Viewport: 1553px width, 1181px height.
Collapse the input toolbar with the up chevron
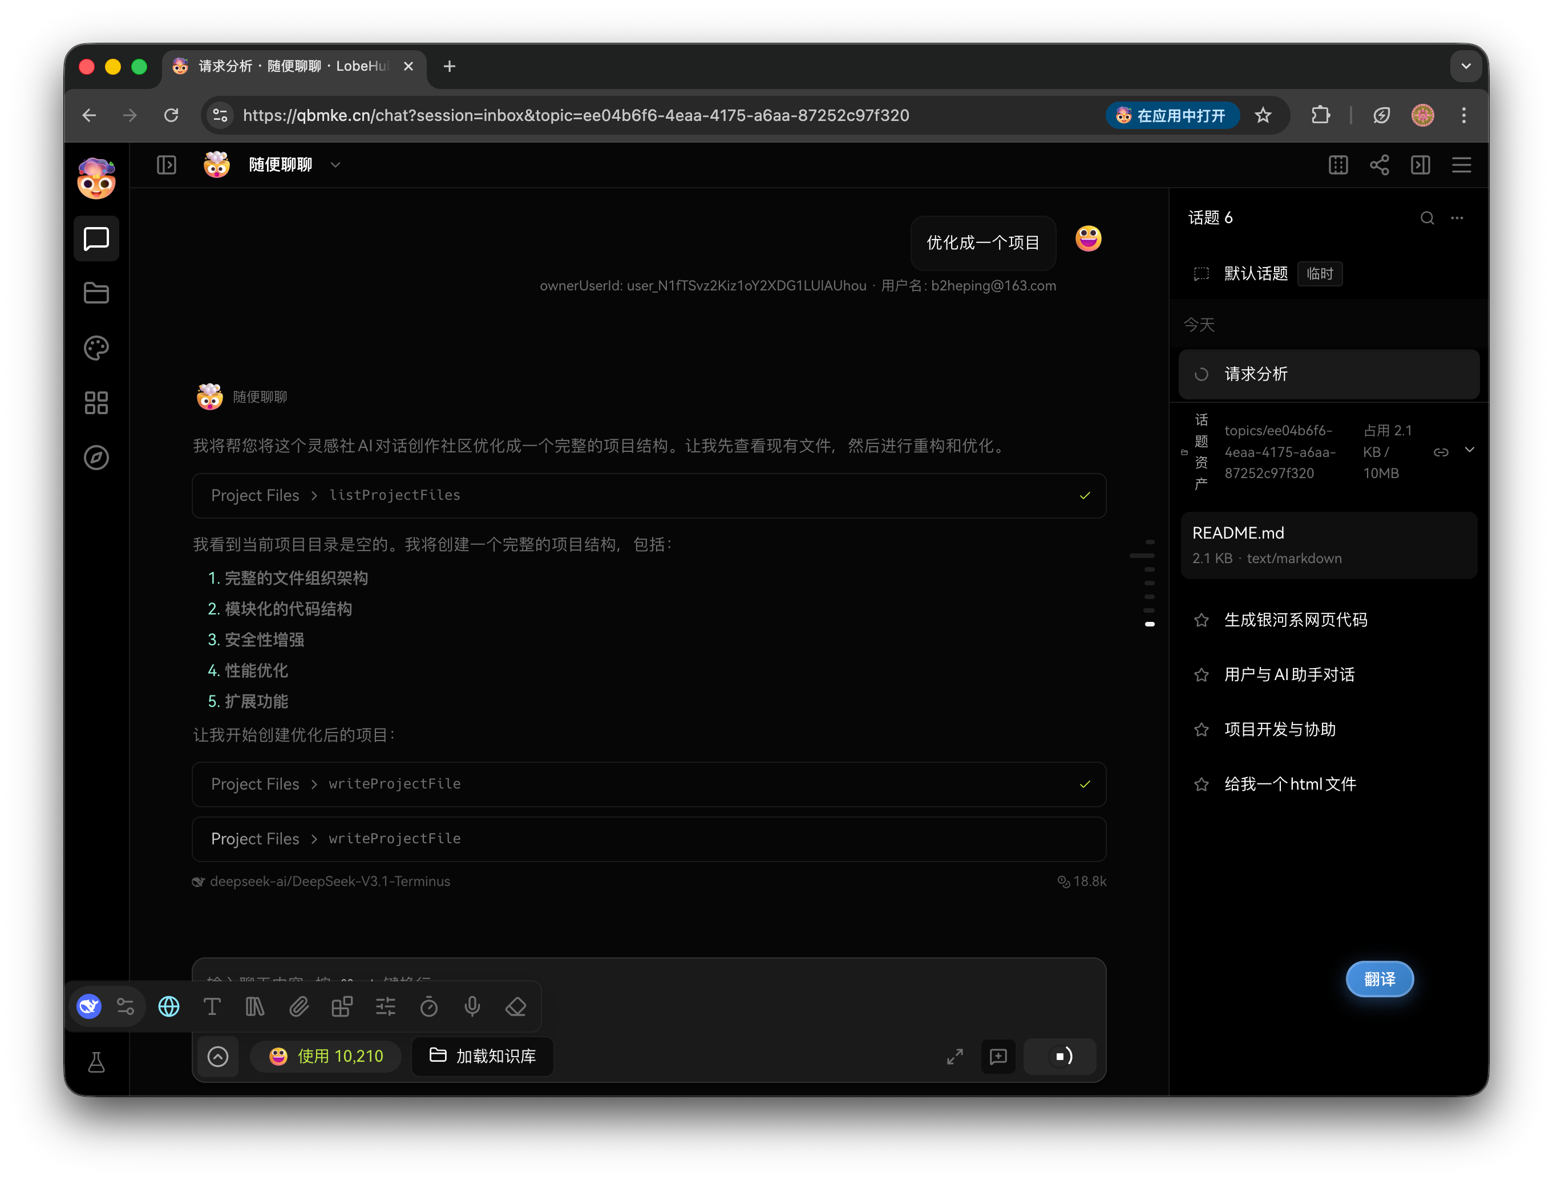point(218,1057)
